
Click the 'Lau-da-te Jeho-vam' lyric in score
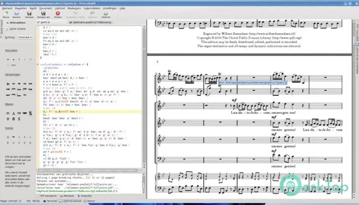[251, 113]
